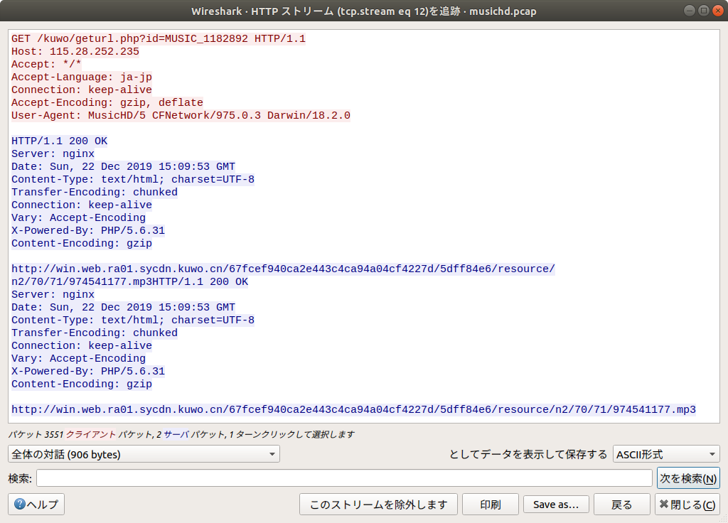Viewport: 728px width, 523px height.
Task: Click the 次を検索(N) find button
Action: (687, 478)
